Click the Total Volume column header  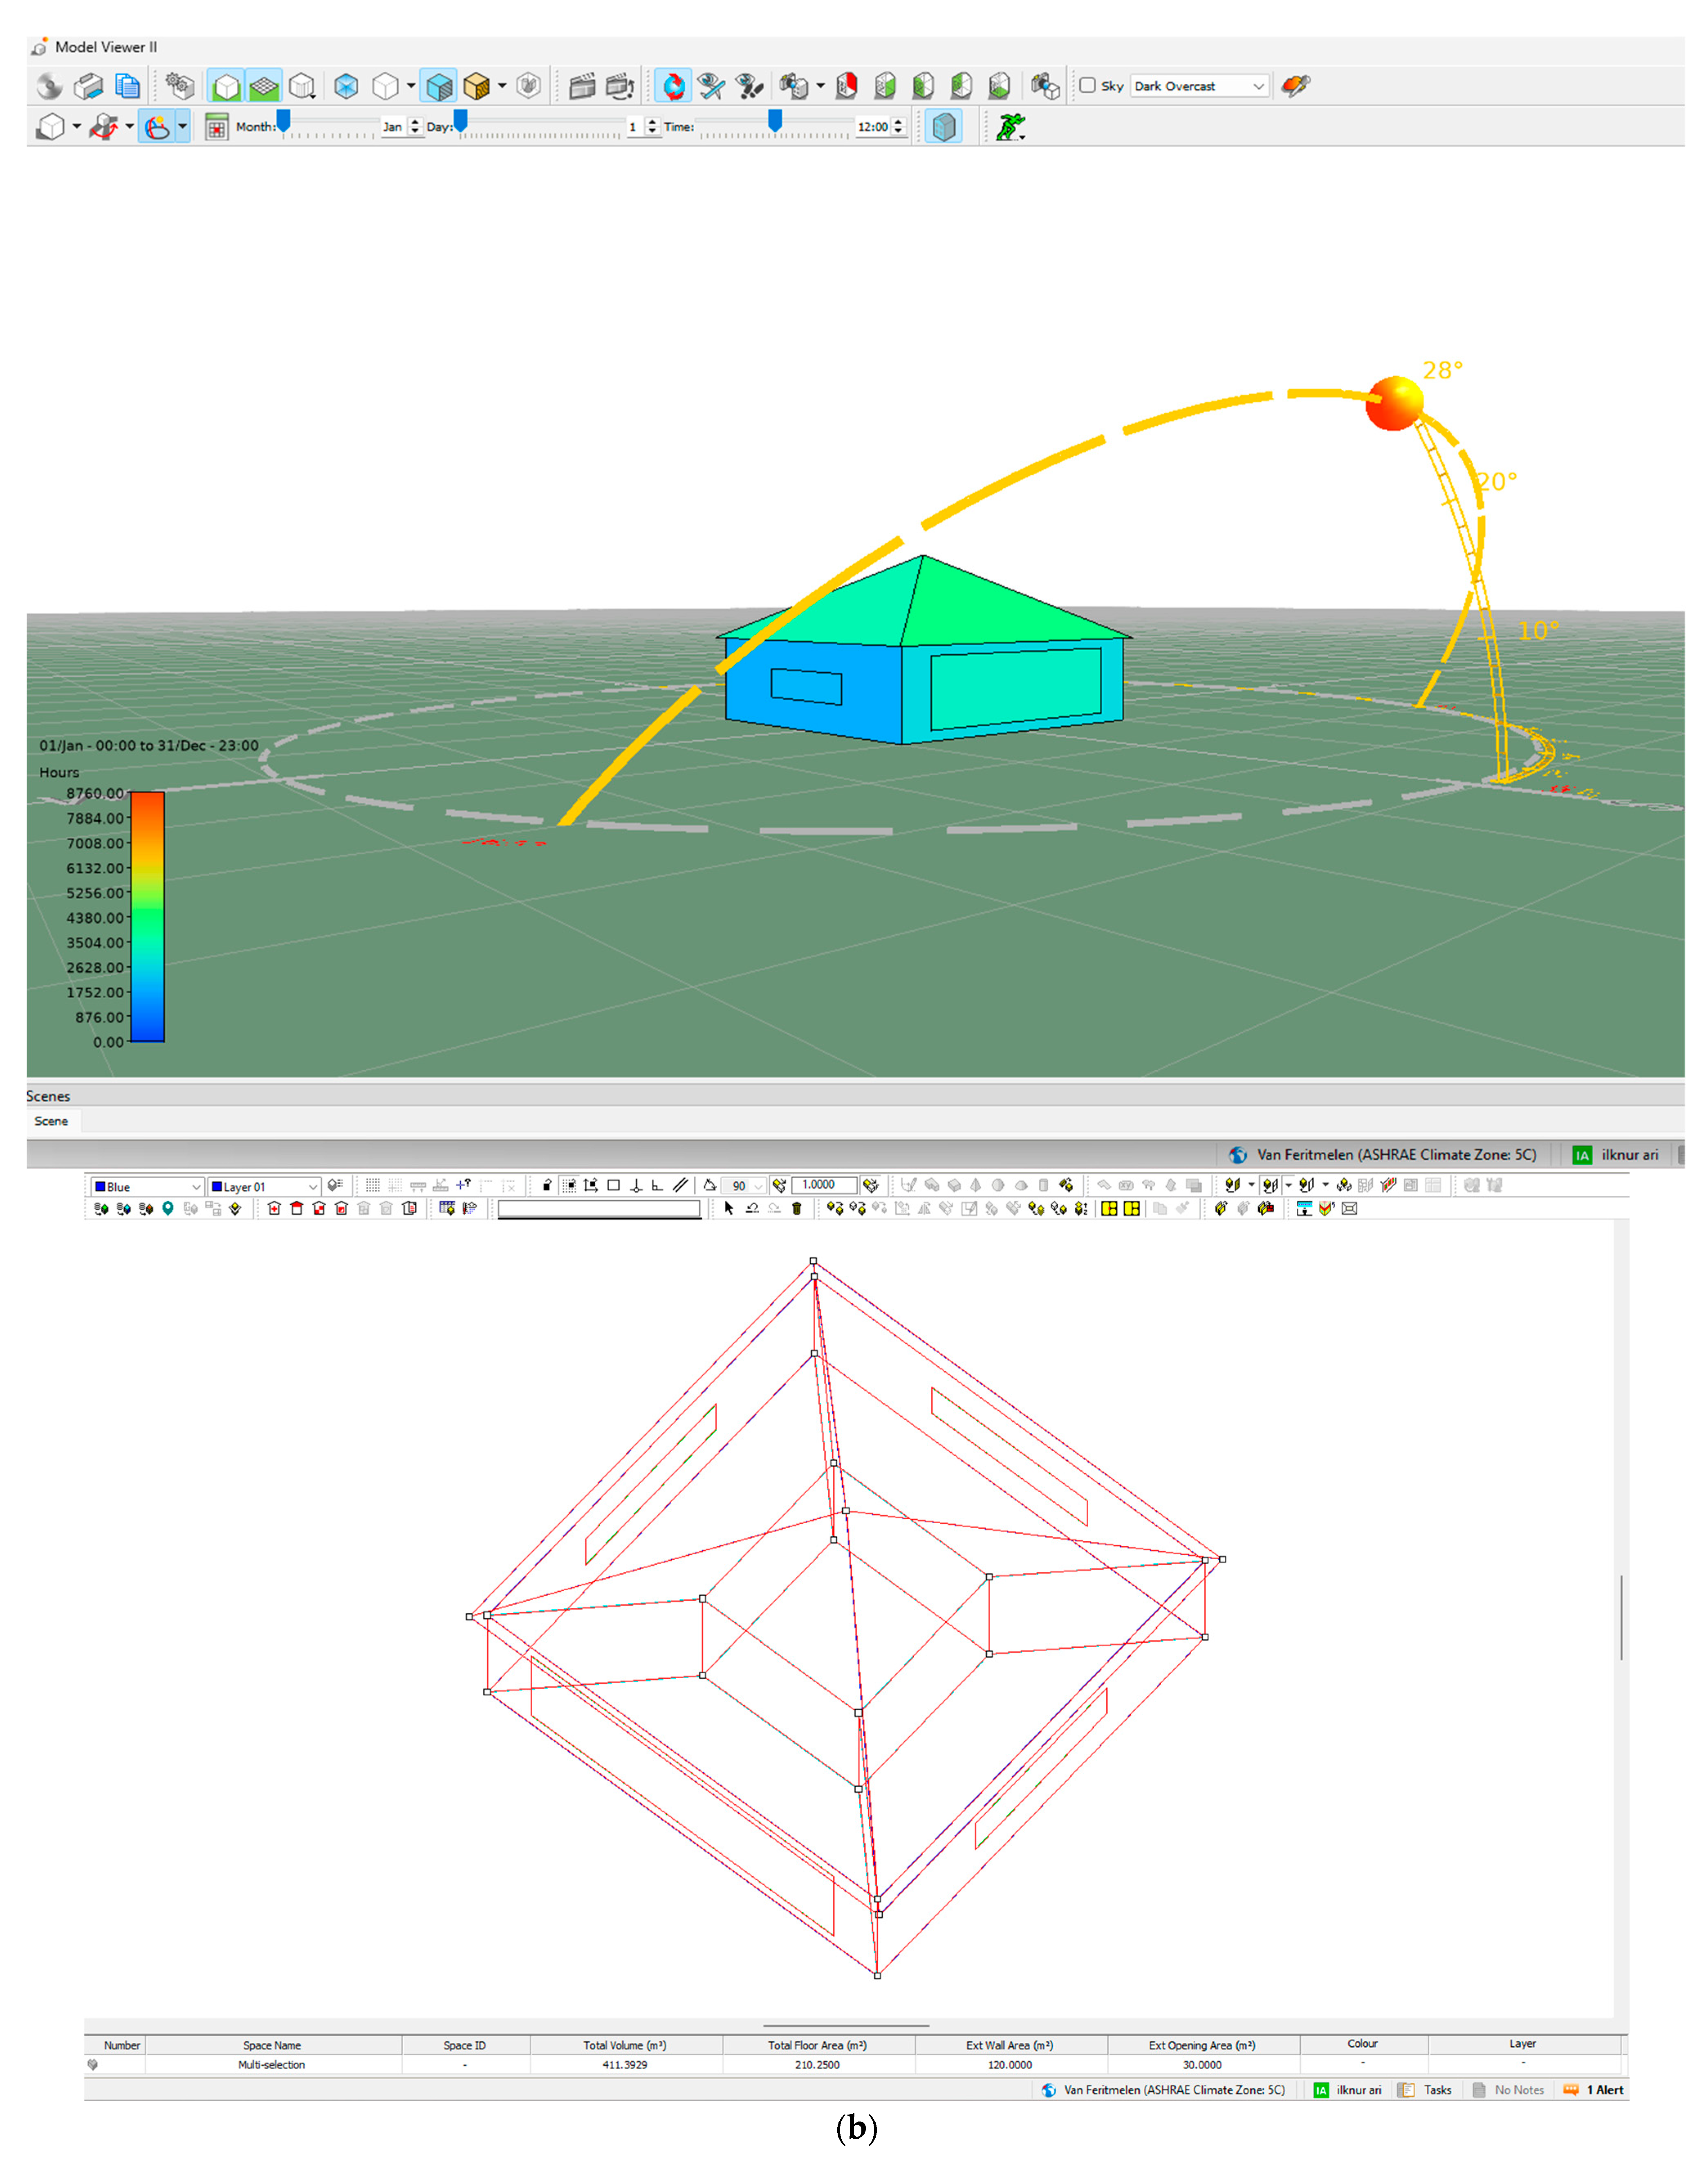coord(625,2045)
